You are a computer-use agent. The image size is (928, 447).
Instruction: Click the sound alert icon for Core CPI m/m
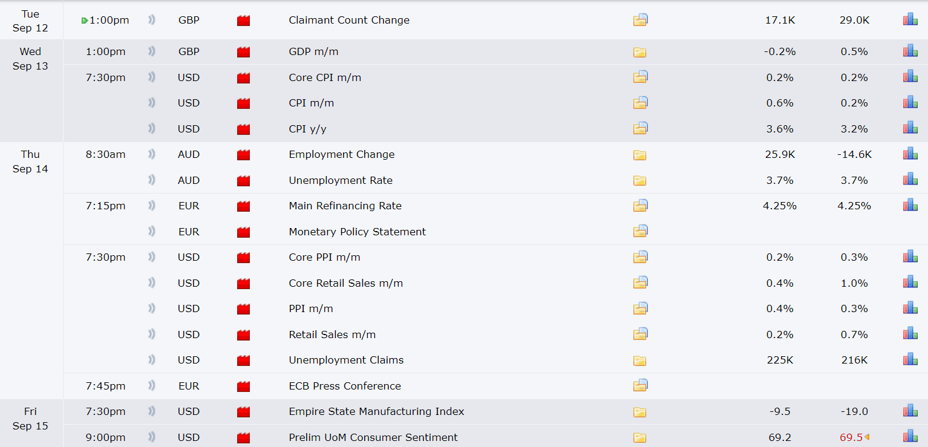[151, 77]
